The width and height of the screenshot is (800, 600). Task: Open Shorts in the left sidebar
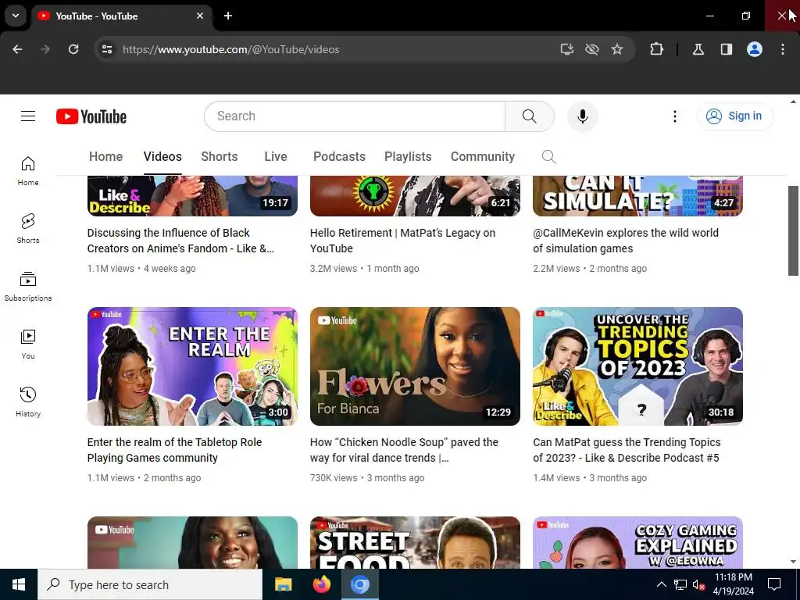28,229
